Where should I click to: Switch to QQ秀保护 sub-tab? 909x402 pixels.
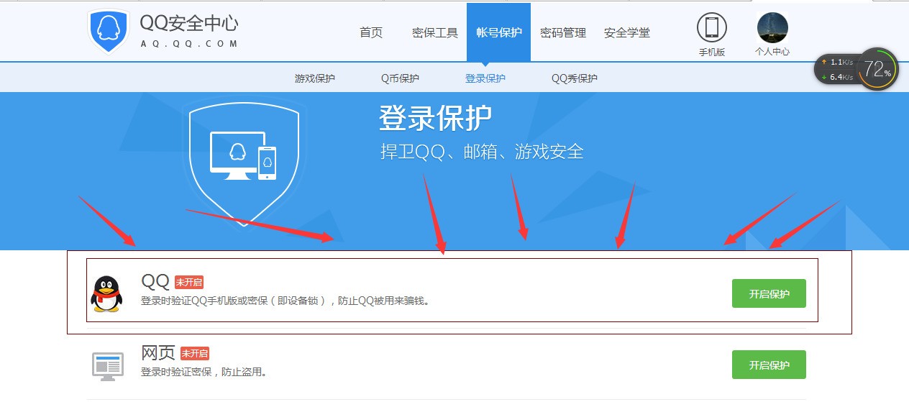575,78
